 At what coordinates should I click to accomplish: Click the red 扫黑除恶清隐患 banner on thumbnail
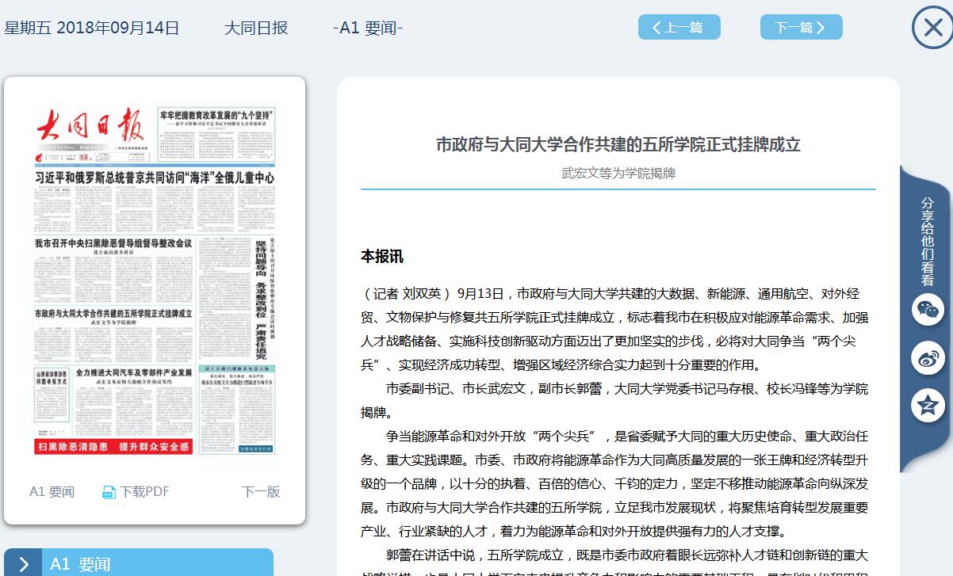(x=114, y=447)
